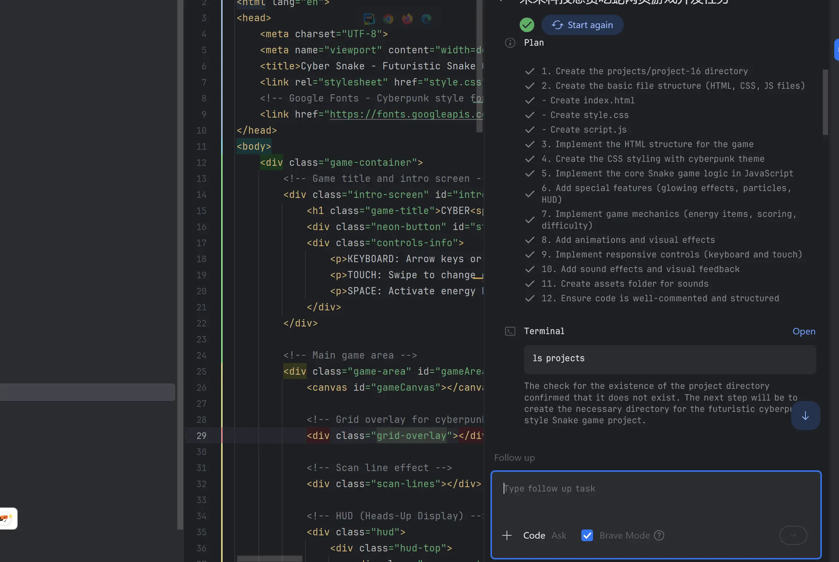Viewport: 839px width, 562px height.
Task: Click the Brave Mode help question icon
Action: pos(659,535)
